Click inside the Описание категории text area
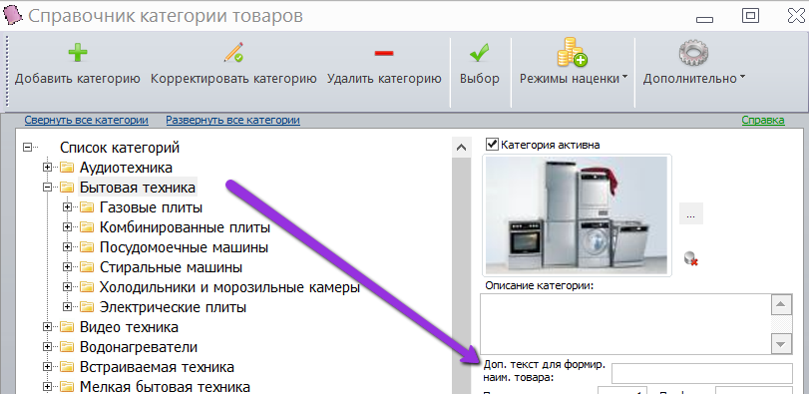 (x=625, y=323)
